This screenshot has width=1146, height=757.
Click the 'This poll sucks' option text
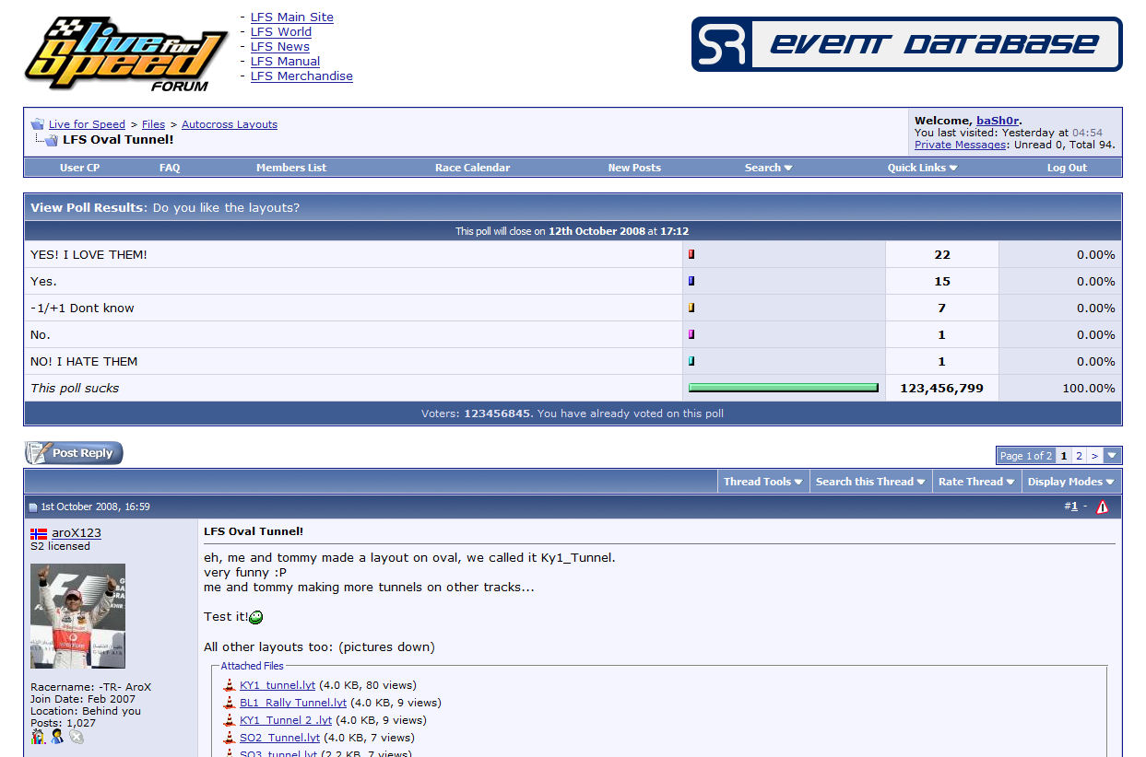click(75, 389)
